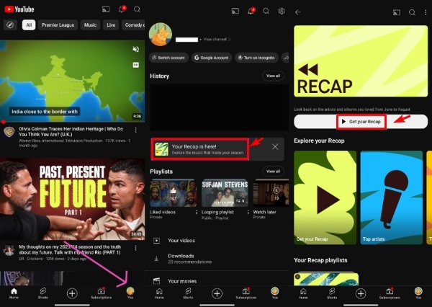Screen dimensions: 432x307
Task: Open the View channel link
Action: 217,39
